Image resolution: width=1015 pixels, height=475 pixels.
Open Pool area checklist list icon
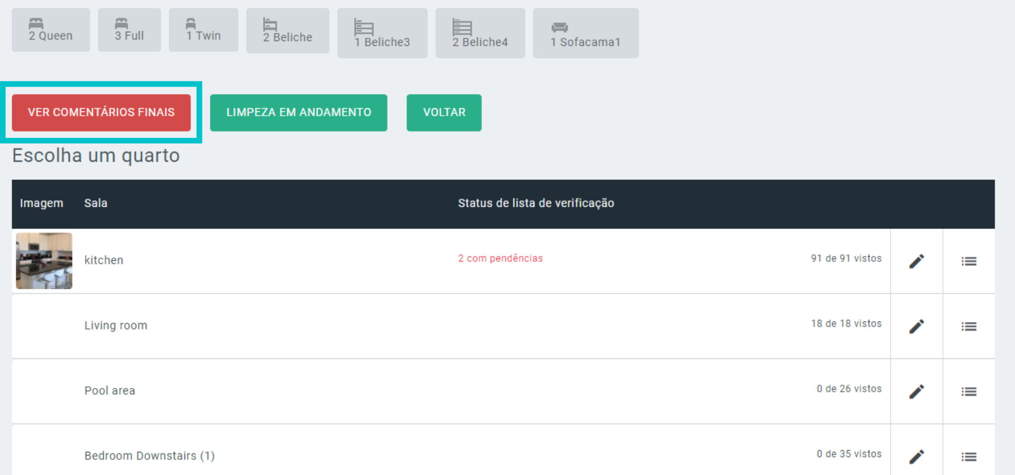pyautogui.click(x=968, y=392)
